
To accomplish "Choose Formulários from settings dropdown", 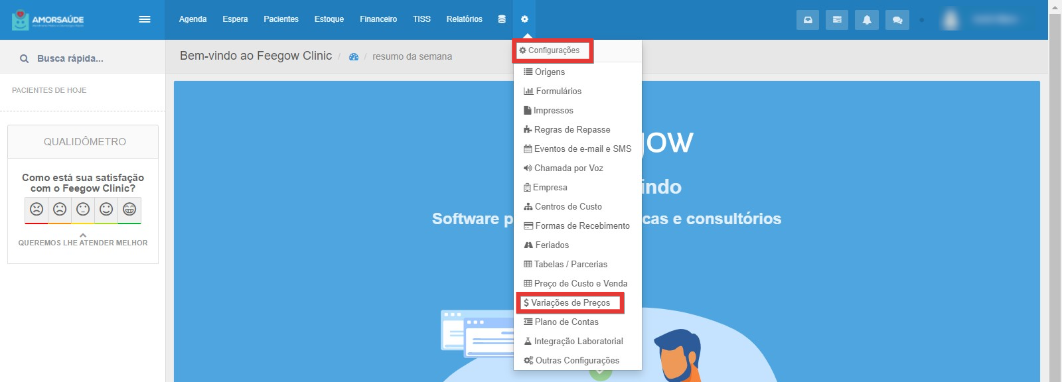I will tap(577, 91).
